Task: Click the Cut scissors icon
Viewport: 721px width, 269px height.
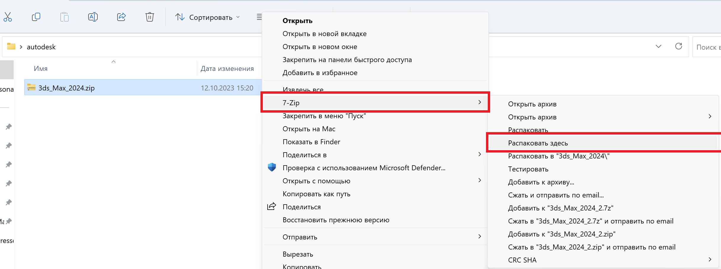Action: [x=8, y=17]
